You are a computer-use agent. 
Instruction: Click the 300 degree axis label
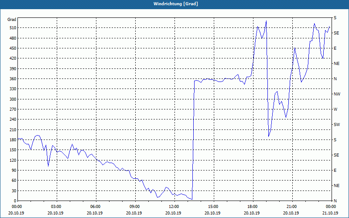tap(13, 99)
